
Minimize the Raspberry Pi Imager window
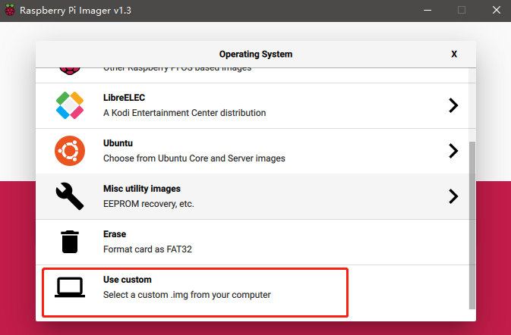click(x=427, y=10)
